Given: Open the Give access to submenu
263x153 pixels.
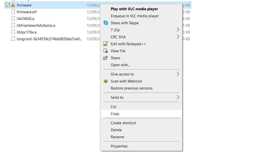Looking at the screenshot, I should [122, 74].
